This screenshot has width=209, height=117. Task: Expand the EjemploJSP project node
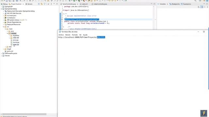[x=1, y=6]
